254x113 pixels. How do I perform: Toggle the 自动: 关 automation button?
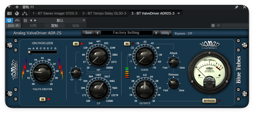tap(13, 26)
